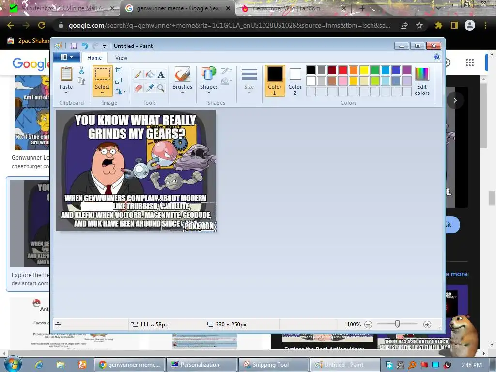The height and width of the screenshot is (372, 496).
Task: Open Paint Help question mark icon
Action: click(437, 57)
